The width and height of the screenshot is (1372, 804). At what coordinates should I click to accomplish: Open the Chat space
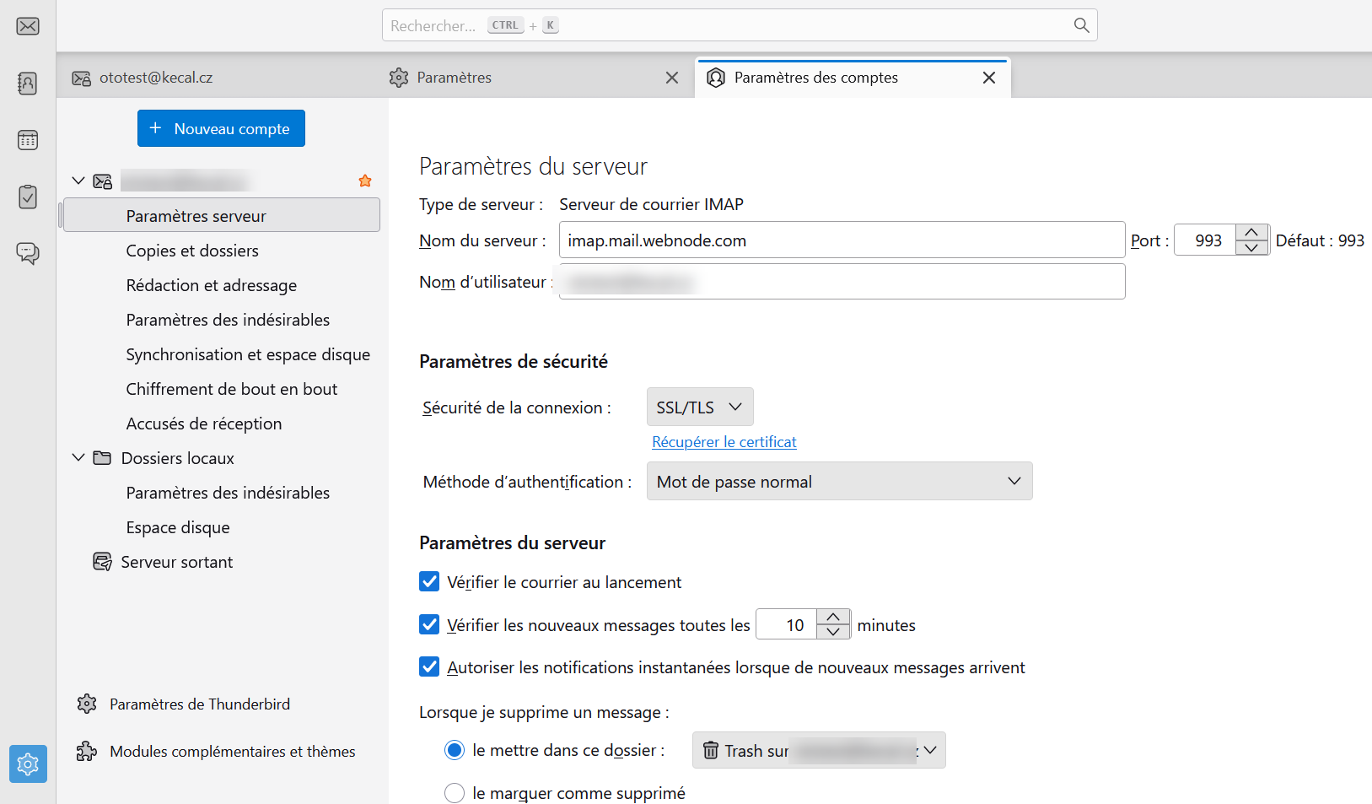point(28,253)
